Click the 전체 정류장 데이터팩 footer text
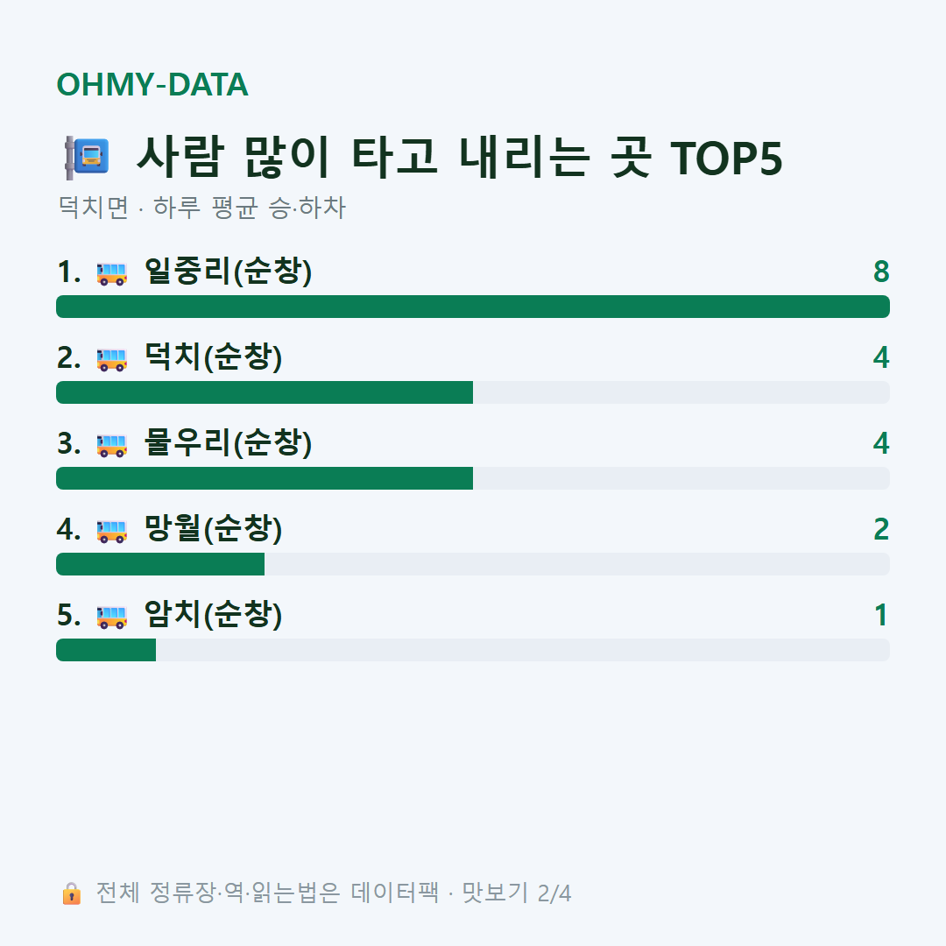The image size is (946, 946). click(x=334, y=893)
